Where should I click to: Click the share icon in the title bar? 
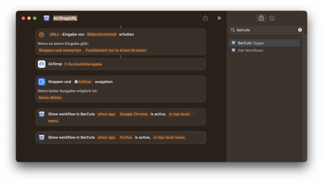click(205, 18)
